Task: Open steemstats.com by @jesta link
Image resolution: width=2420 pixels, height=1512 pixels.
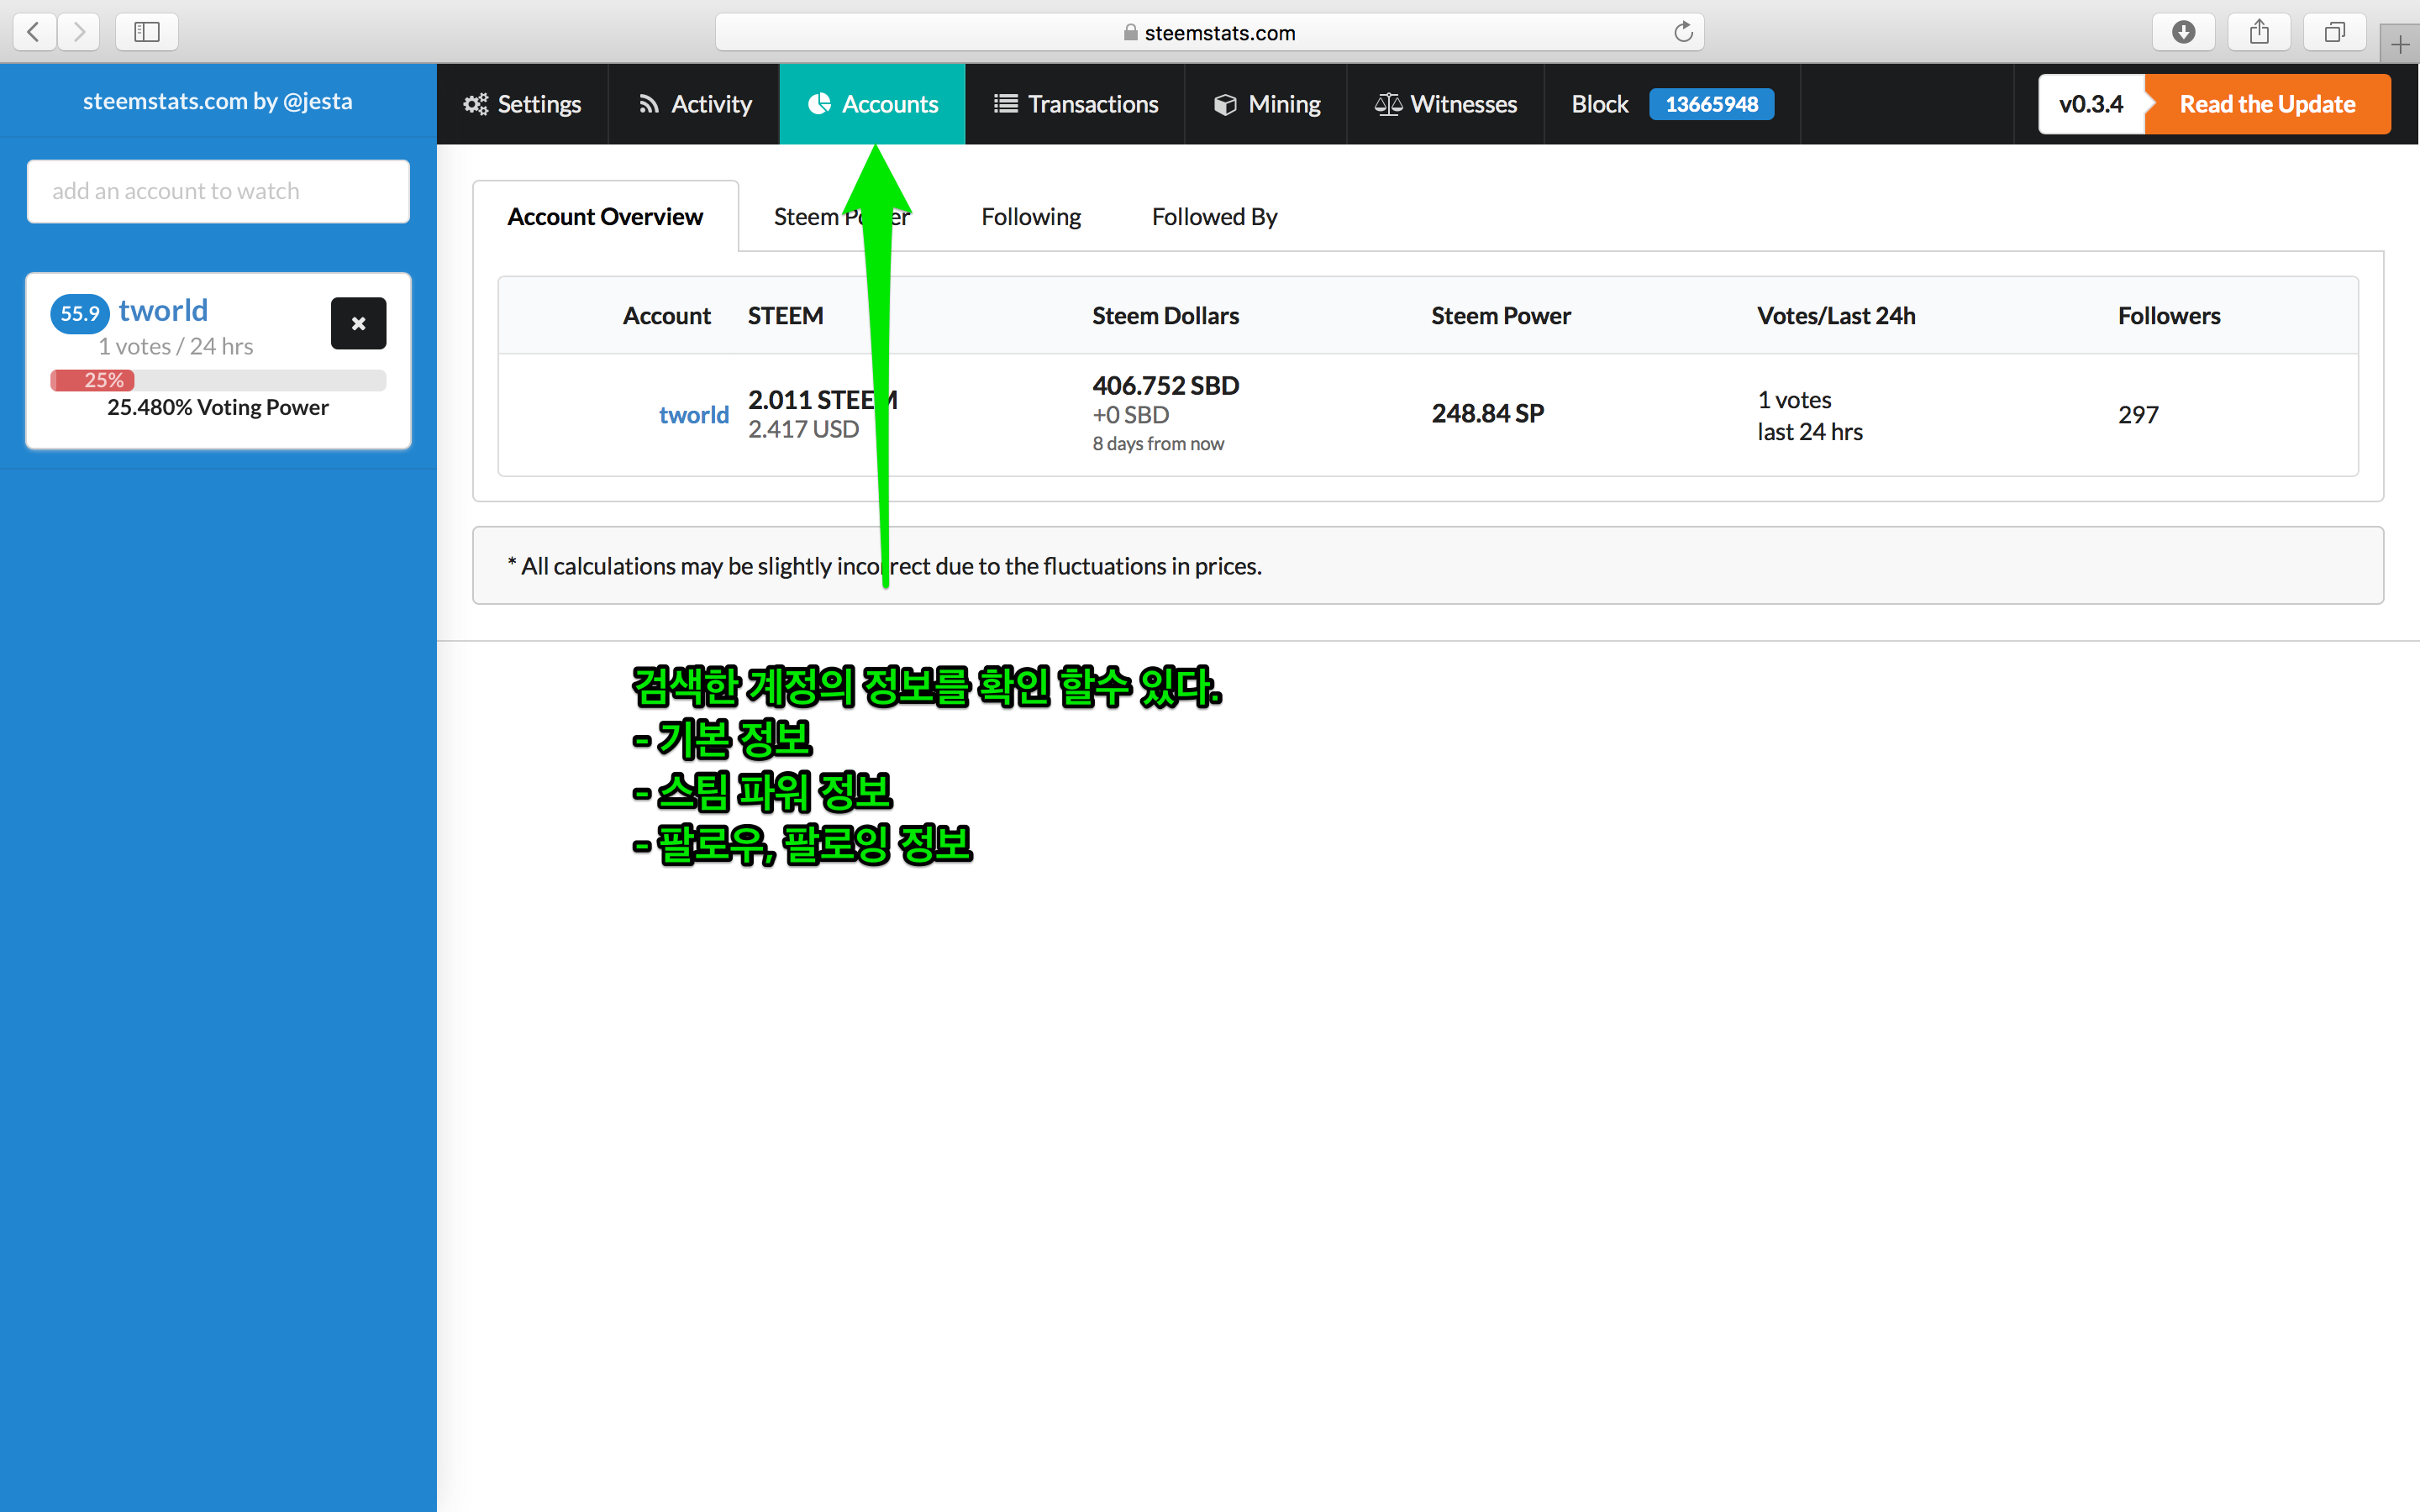Action: pyautogui.click(x=217, y=101)
